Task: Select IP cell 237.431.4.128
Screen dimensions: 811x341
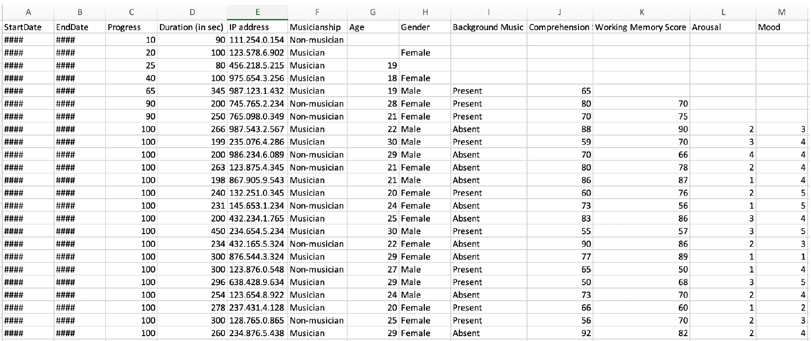Action: click(258, 307)
